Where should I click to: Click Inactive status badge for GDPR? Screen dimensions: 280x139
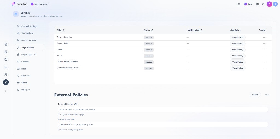(149, 50)
